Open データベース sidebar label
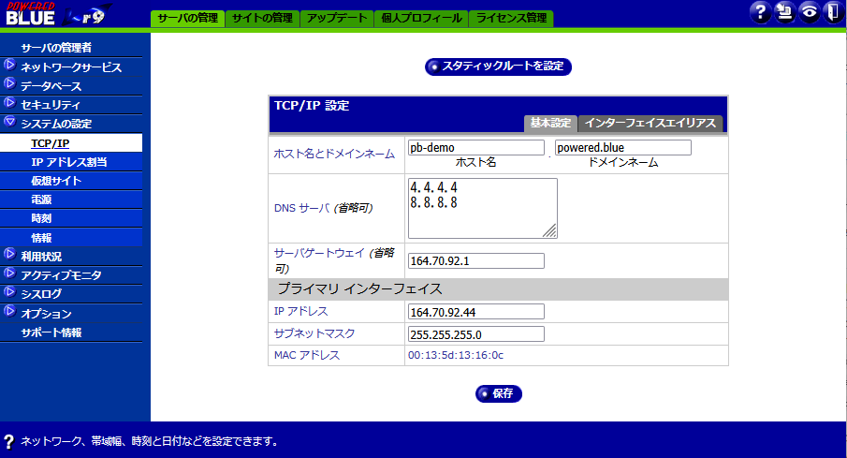 click(x=51, y=86)
